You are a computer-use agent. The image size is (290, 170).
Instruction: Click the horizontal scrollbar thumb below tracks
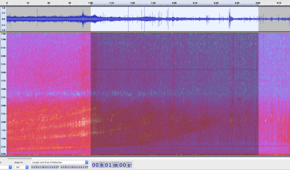pyautogui.click(x=19, y=159)
